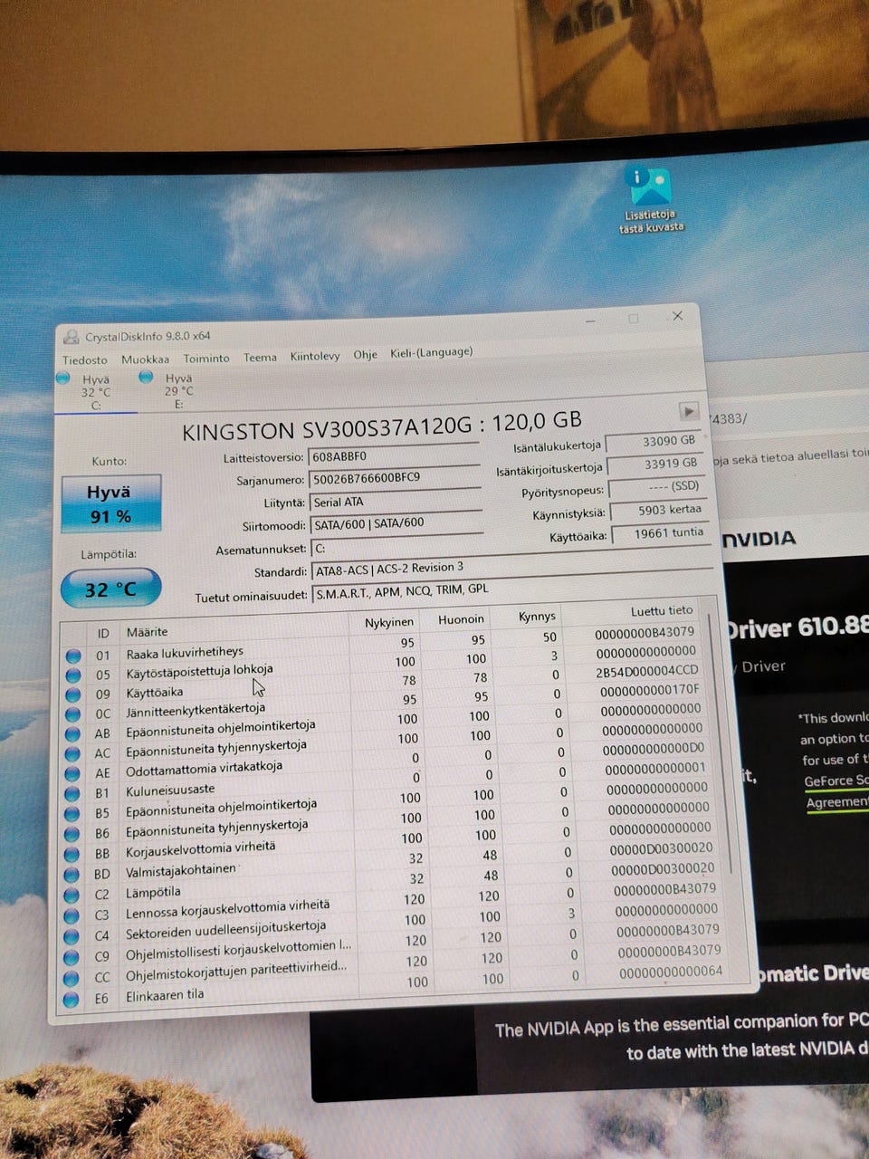This screenshot has width=869, height=1159.
Task: Click the Hyvä 91 % health status button
Action: [x=110, y=503]
